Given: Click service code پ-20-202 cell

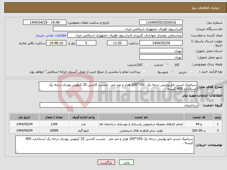Looking at the screenshot, I should [x=199, y=130].
